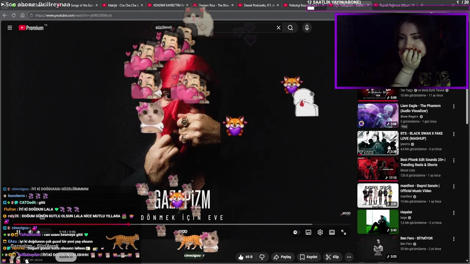Open options for manifest - Başrol Sensin
The image size is (470, 264).
454,187
